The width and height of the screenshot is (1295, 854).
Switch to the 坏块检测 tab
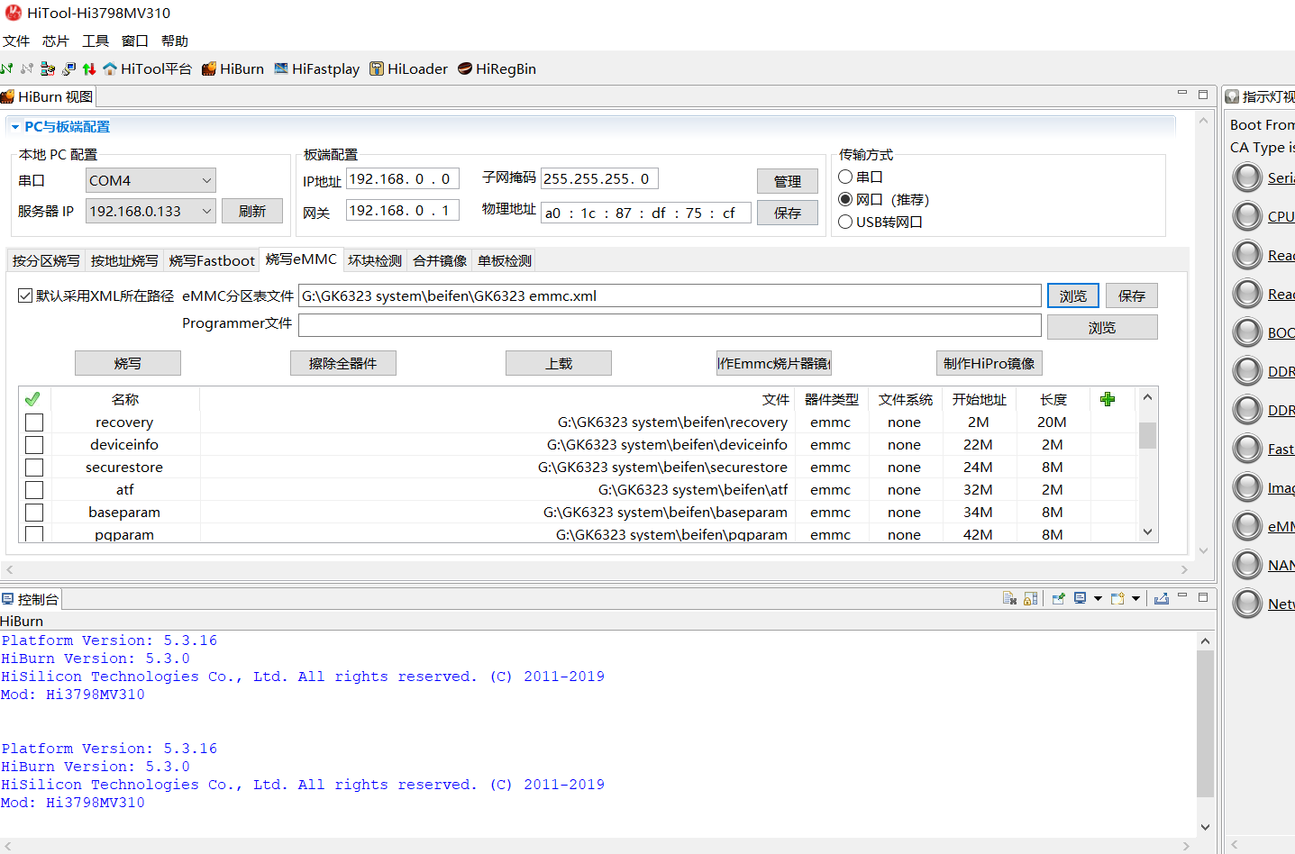(x=375, y=260)
